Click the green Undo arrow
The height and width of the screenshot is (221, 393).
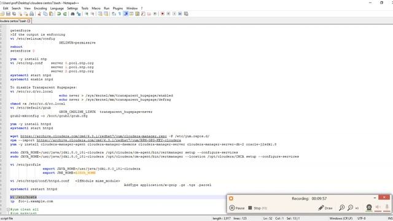click(59, 14)
